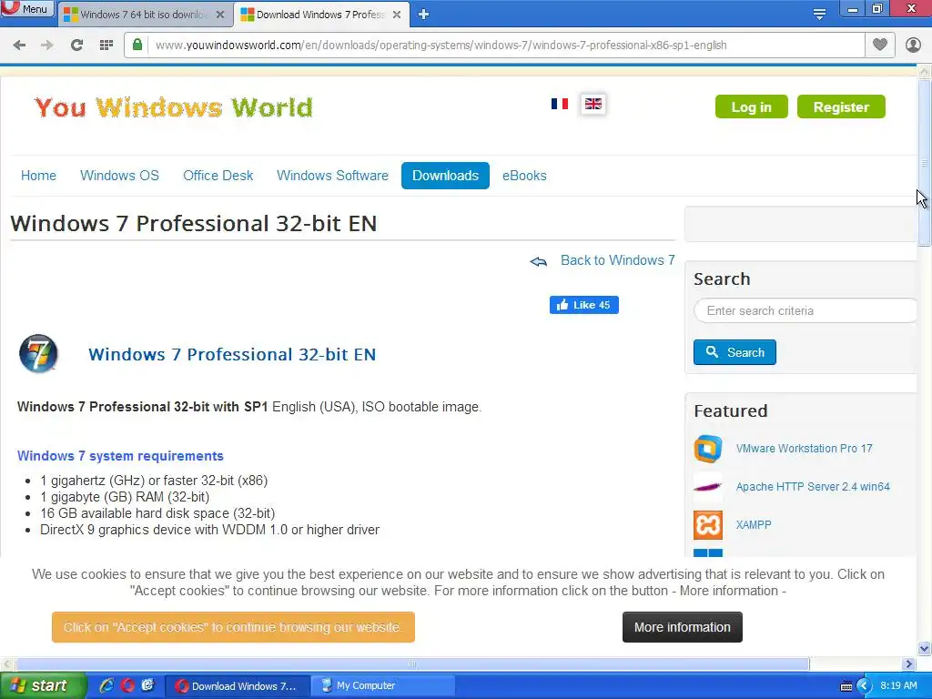Open the eBooks menu item

point(524,176)
